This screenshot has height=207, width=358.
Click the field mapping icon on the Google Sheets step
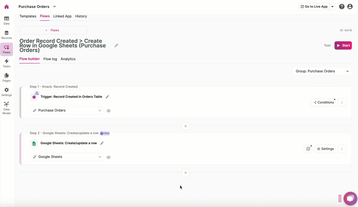[308, 149]
